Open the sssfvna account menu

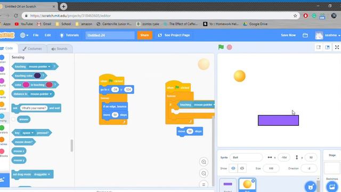coord(328,35)
